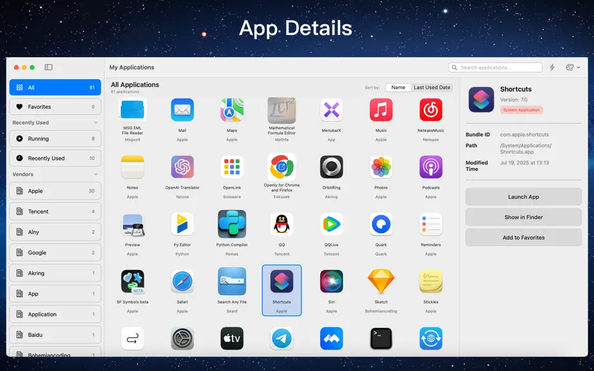Select the Podcasts app icon
Screen dimensions: 594x371
431,167
